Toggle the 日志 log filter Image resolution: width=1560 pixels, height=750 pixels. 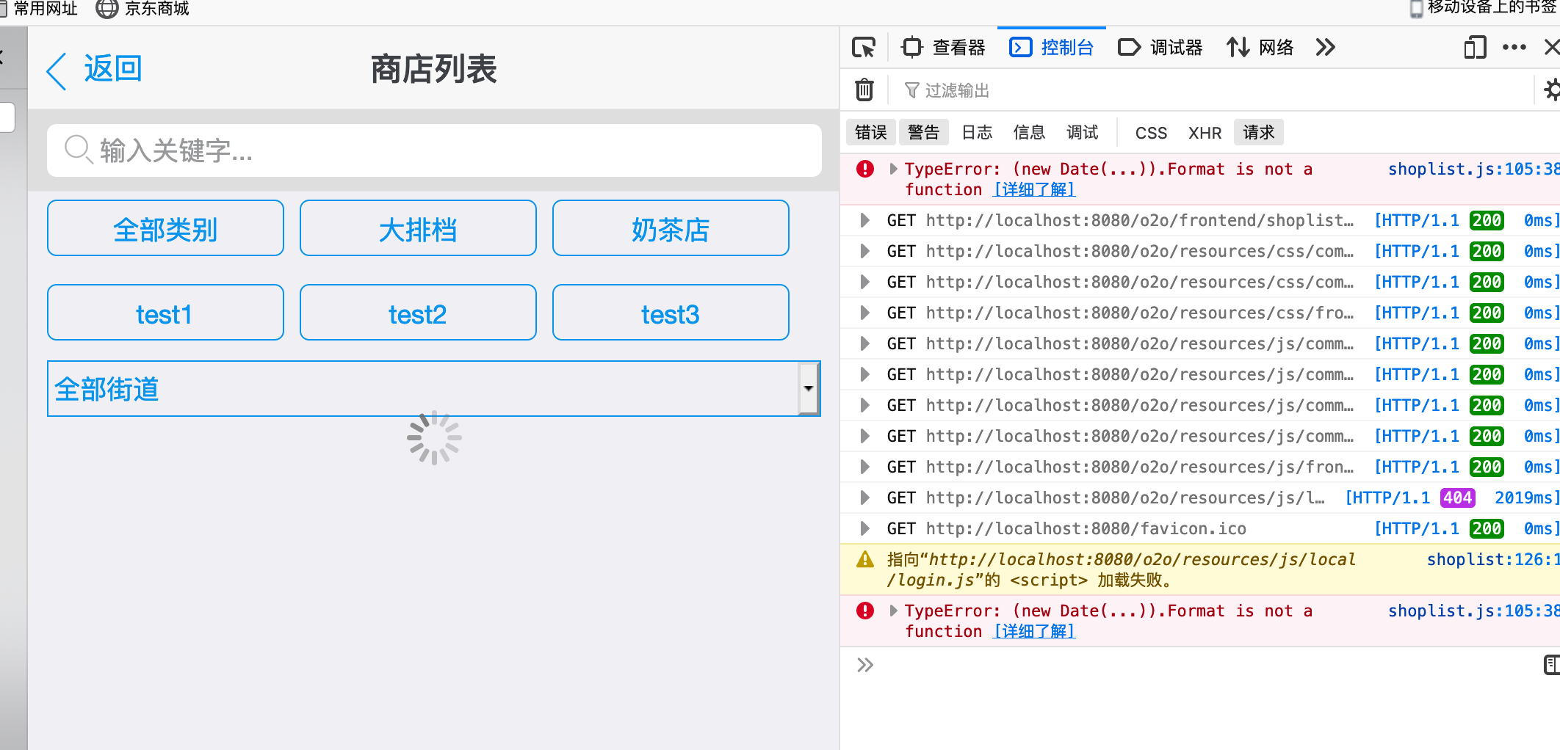[977, 132]
